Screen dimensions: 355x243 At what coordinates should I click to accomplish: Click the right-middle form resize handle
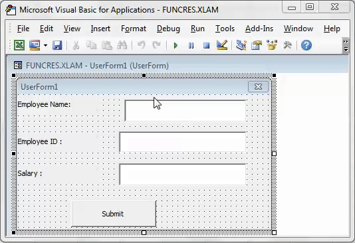coord(274,154)
